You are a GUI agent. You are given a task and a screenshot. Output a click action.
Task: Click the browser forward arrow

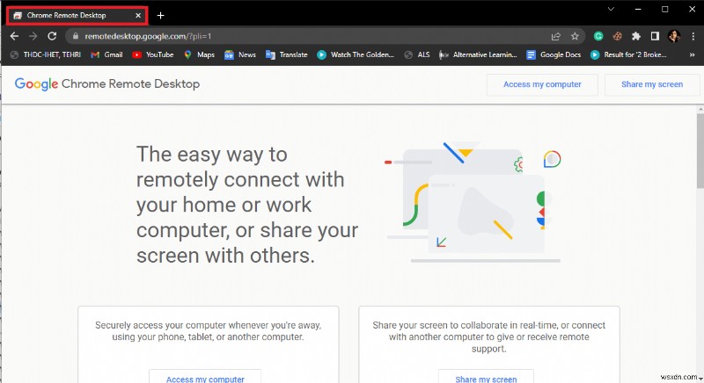tap(33, 36)
